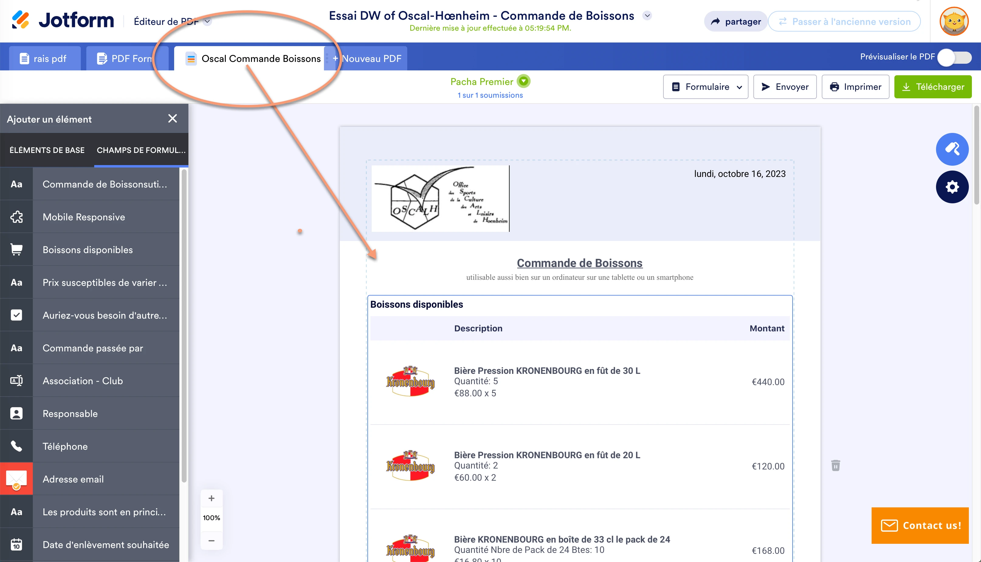Click the trash delete icon beside the products table
Viewport: 981px width, 562px height.
(835, 466)
